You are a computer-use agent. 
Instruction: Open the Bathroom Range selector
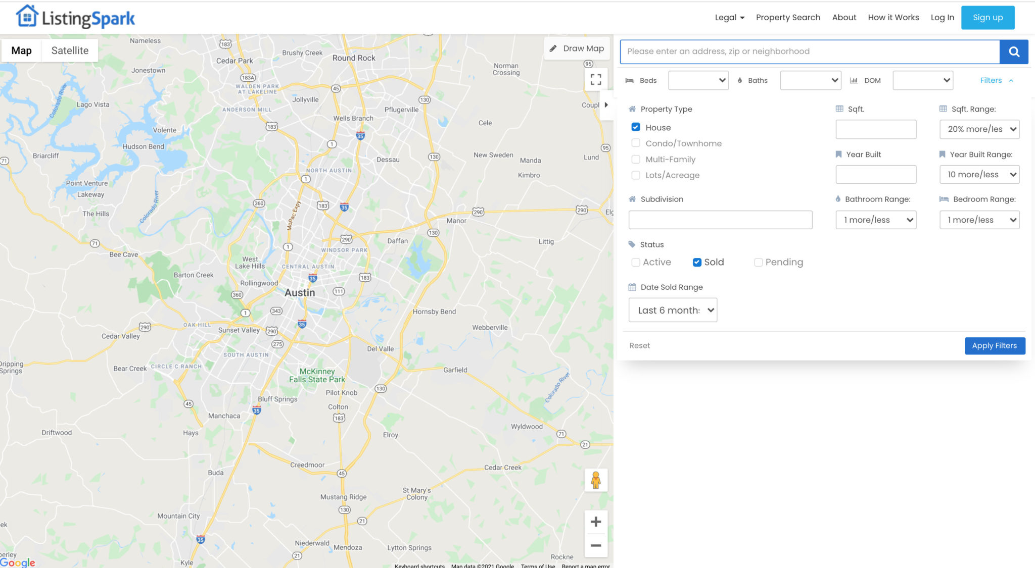click(x=876, y=220)
